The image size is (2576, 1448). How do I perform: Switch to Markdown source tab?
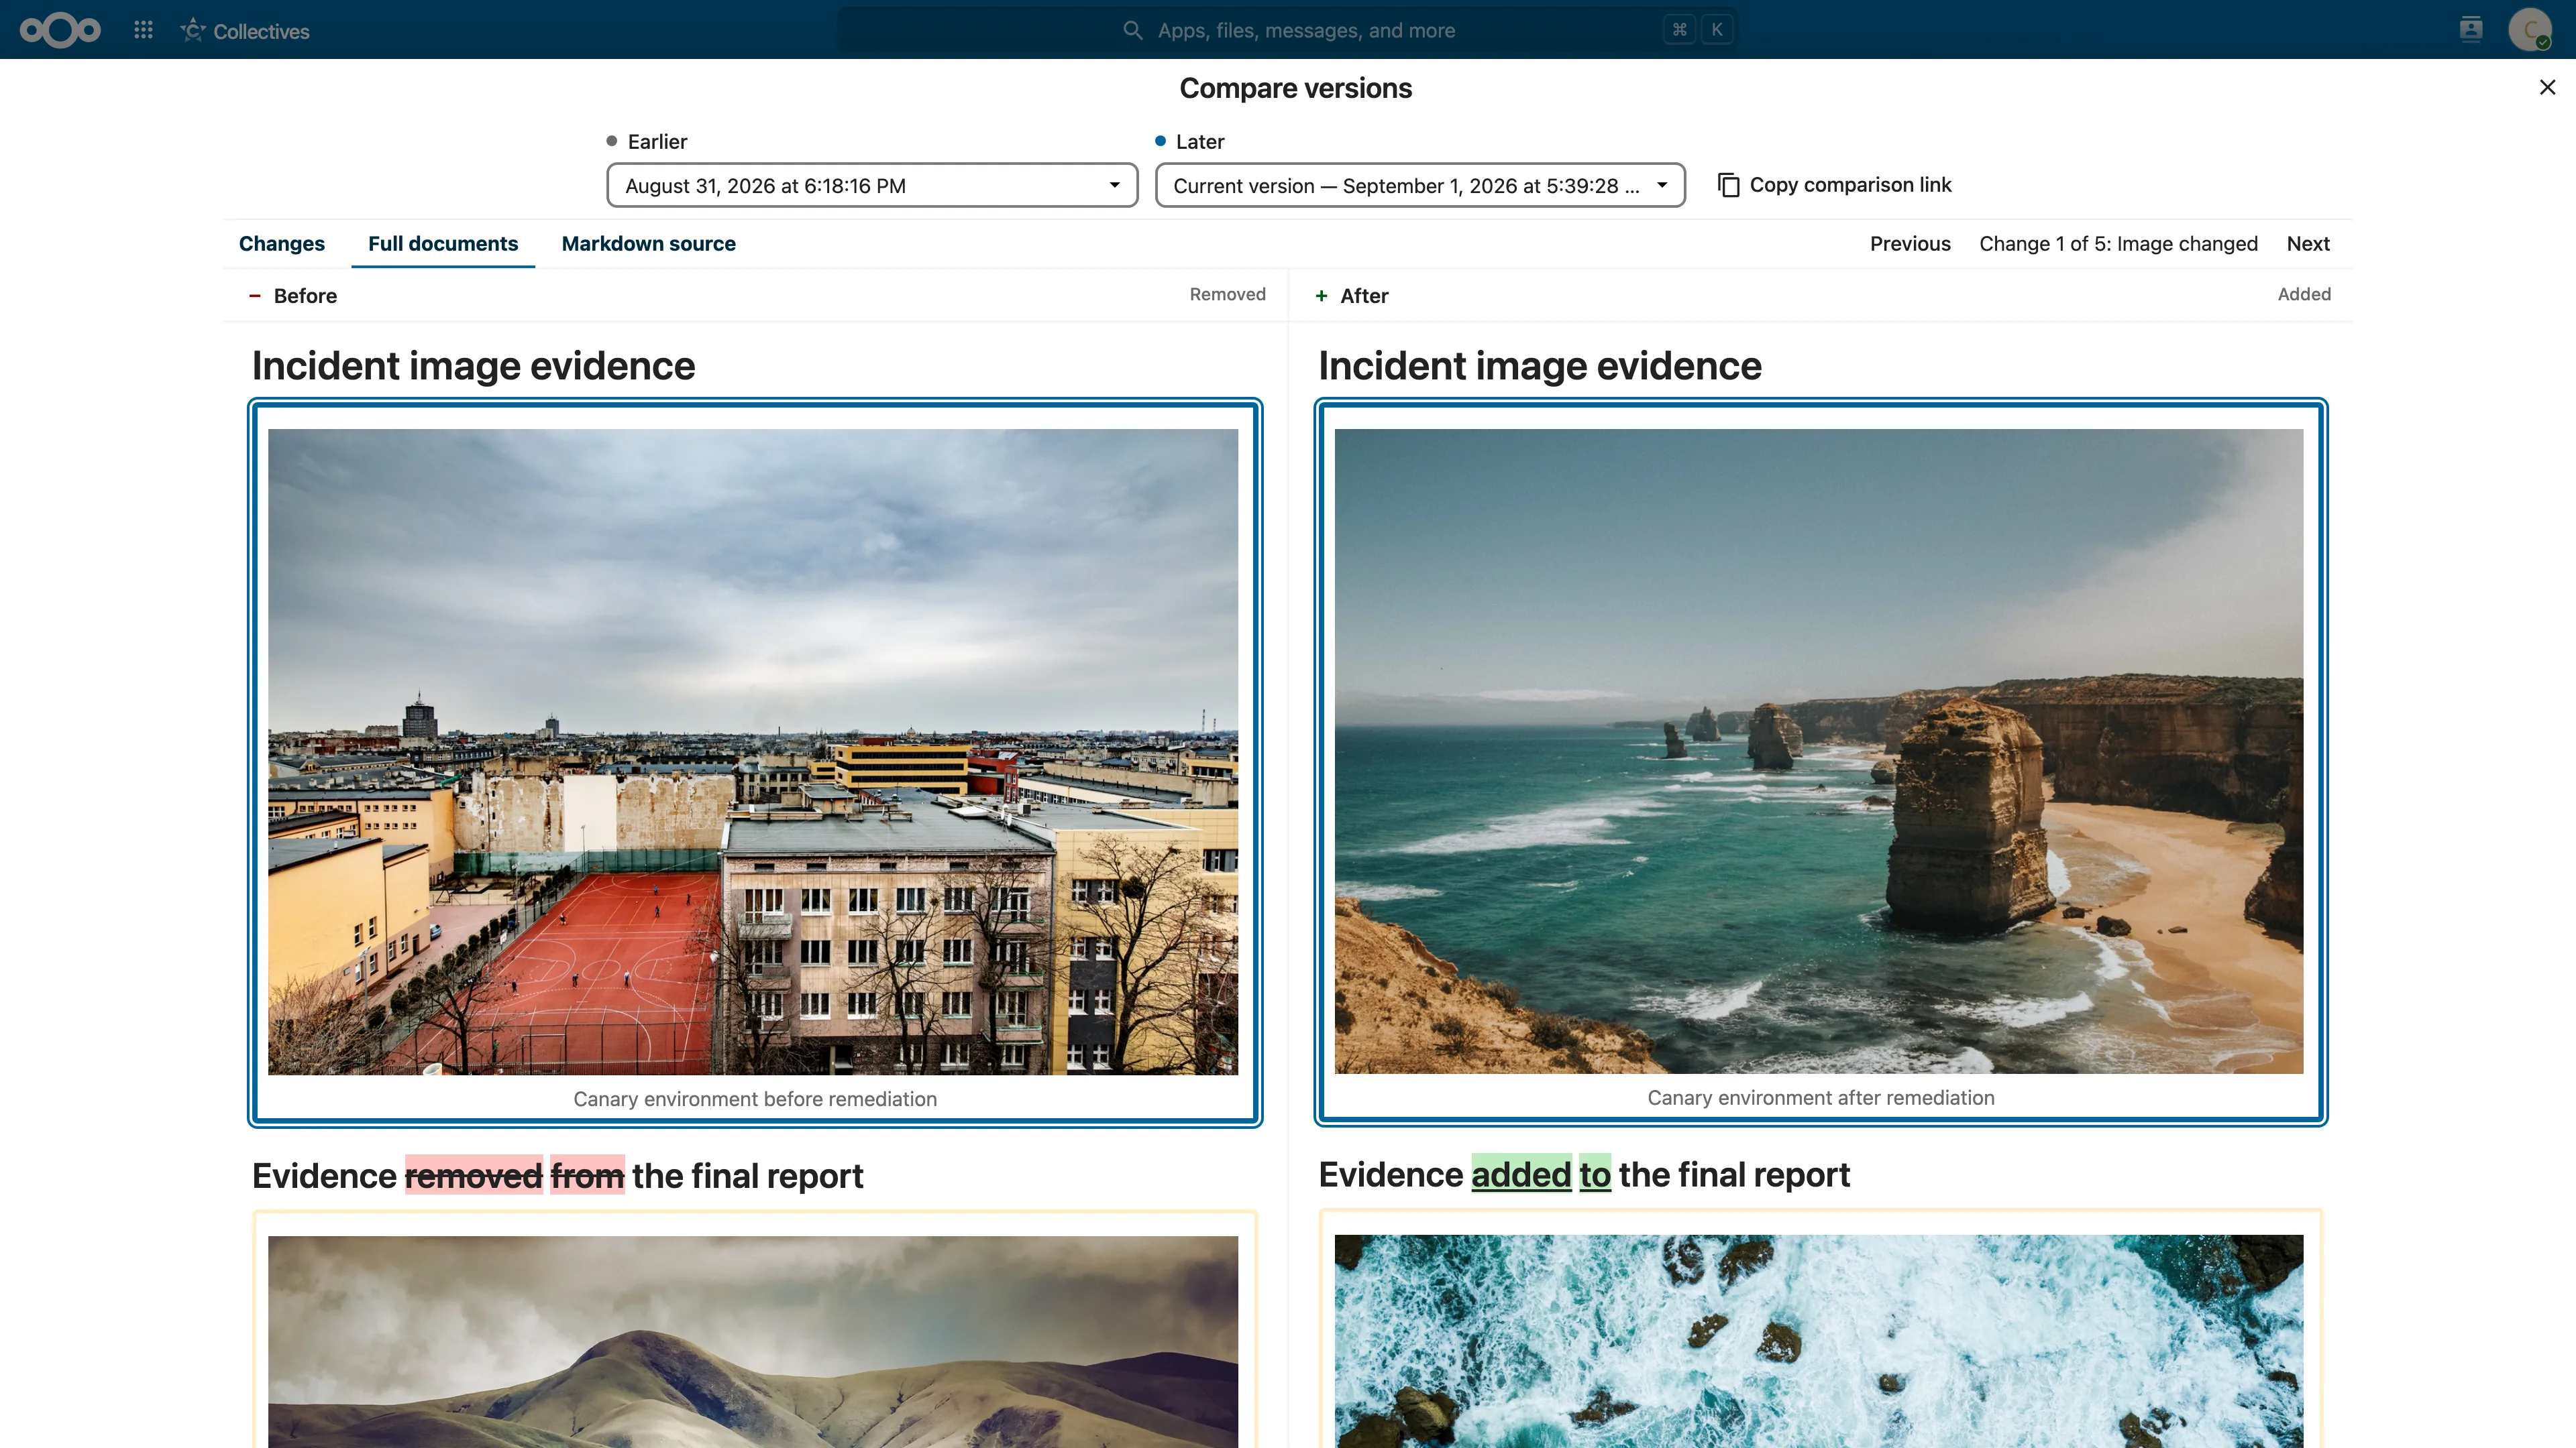[x=648, y=244]
